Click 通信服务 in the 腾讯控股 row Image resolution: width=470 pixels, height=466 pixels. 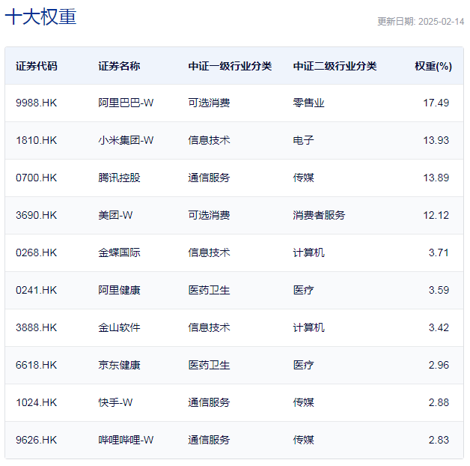pyautogui.click(x=210, y=178)
